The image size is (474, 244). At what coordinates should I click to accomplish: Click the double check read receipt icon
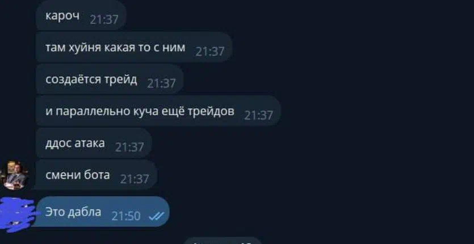click(157, 216)
